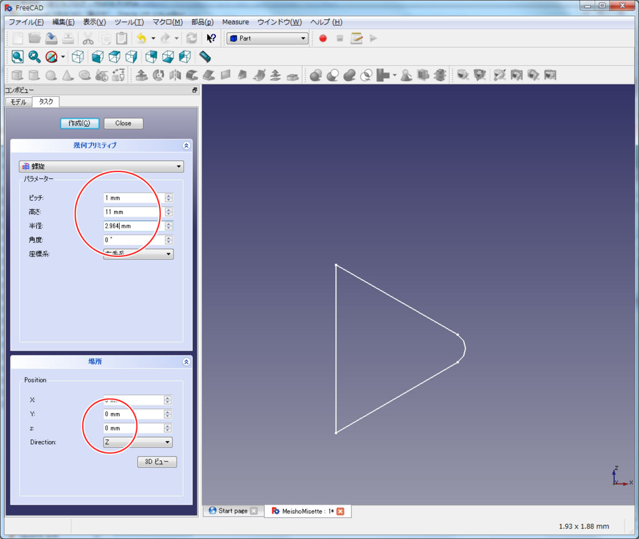Click the Paste clipboard icon
The width and height of the screenshot is (639, 539).
click(122, 38)
